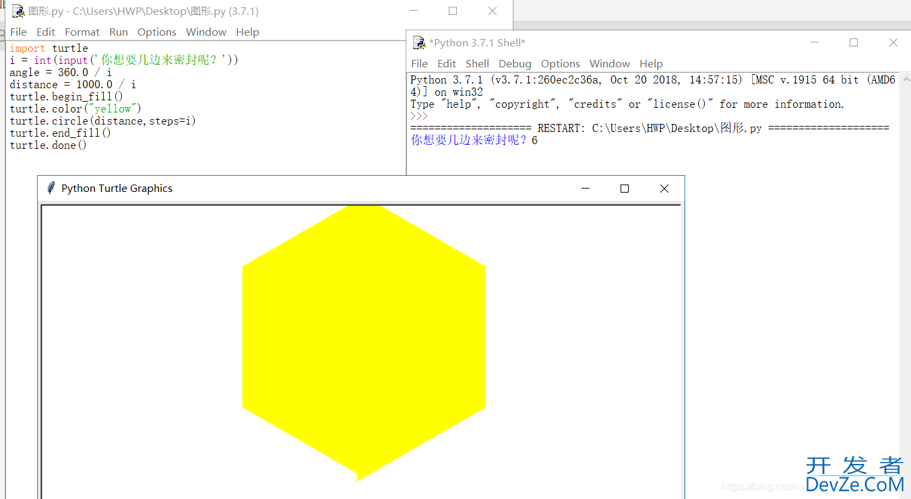The image size is (911, 499).
Task: Minimize the 图形.py editor window
Action: pyautogui.click(x=413, y=11)
